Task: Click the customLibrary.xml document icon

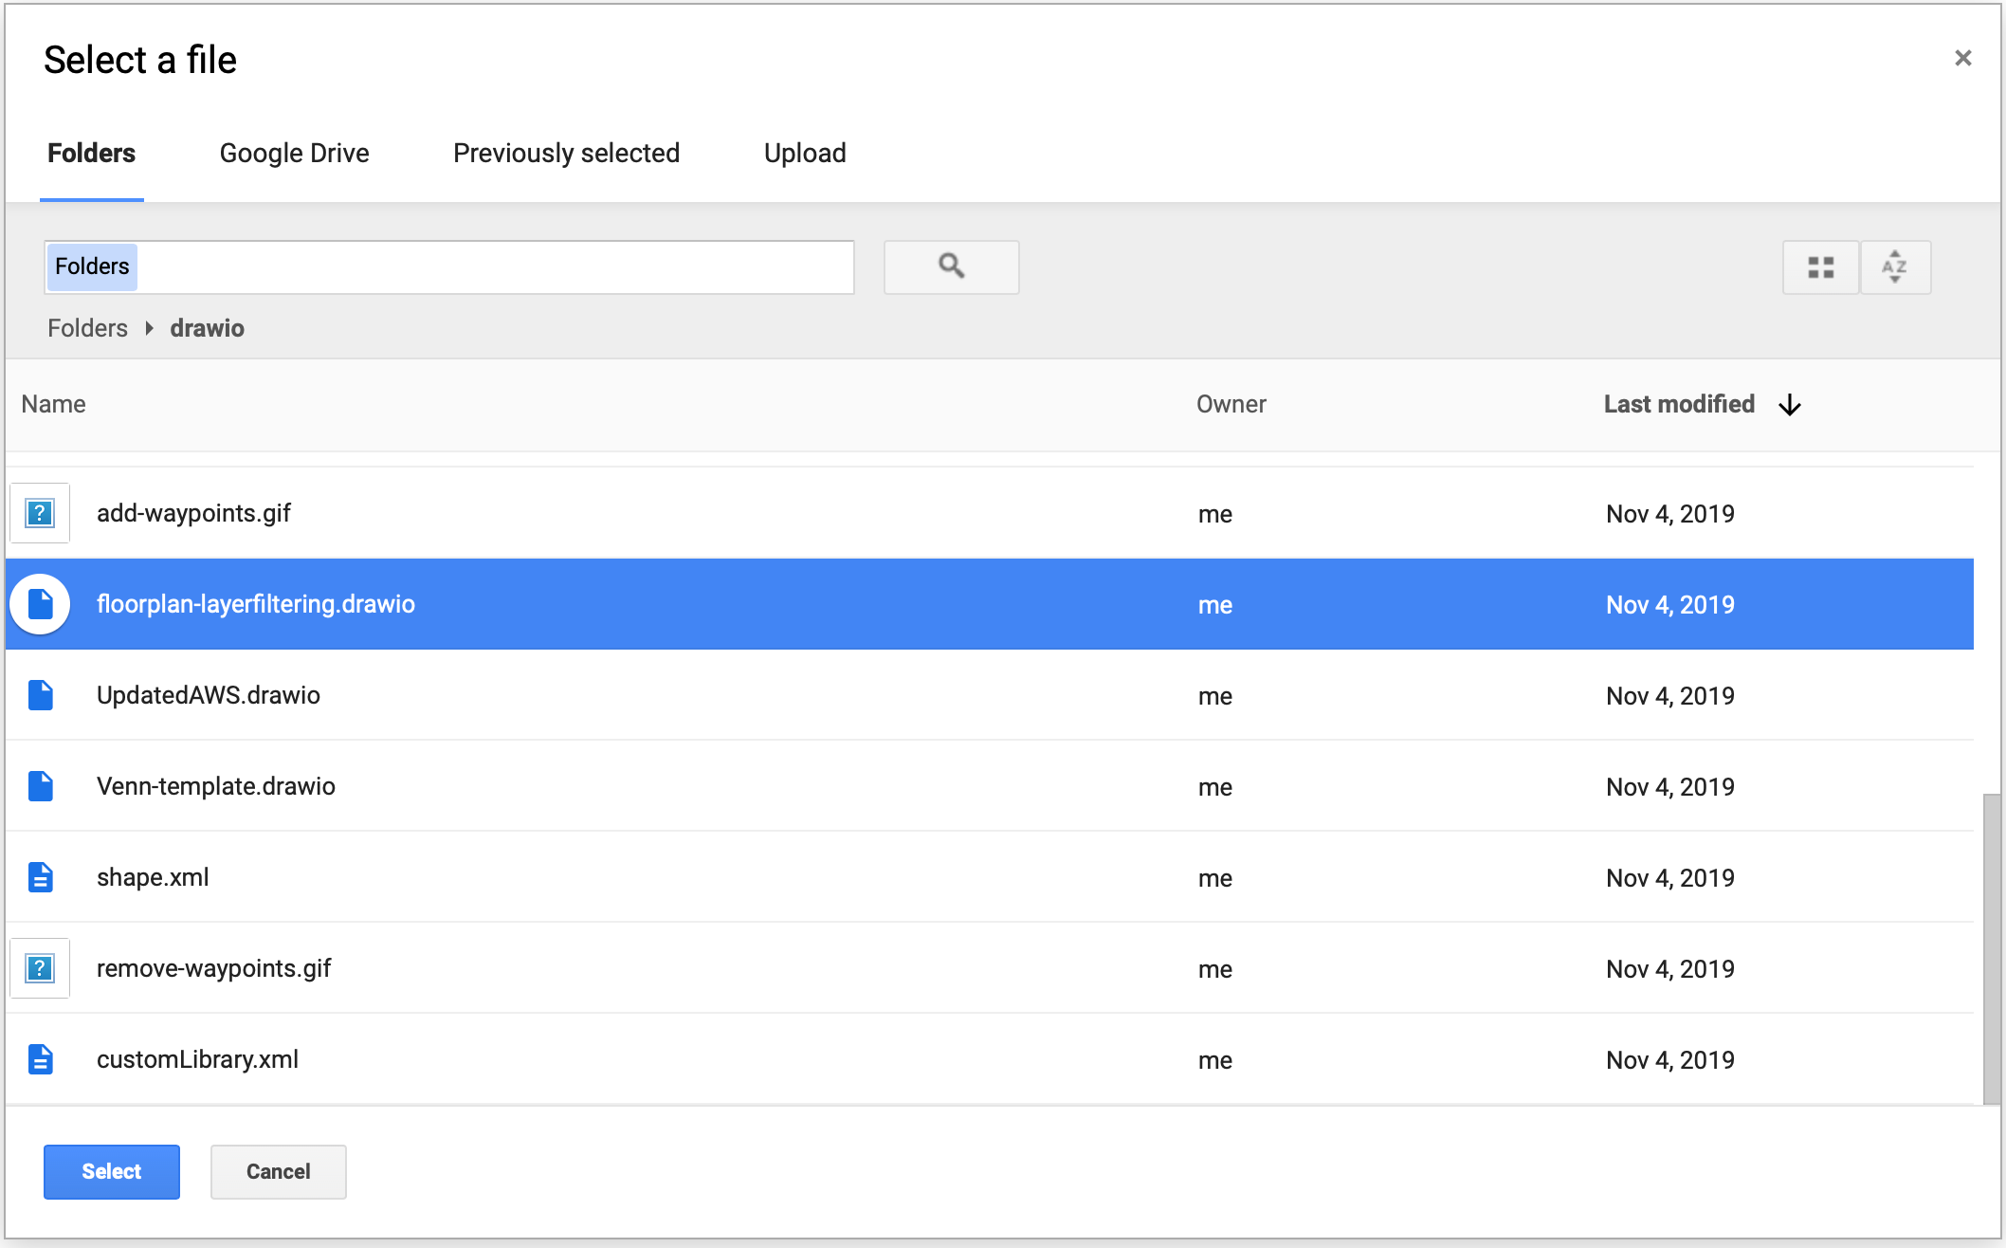Action: click(39, 1059)
